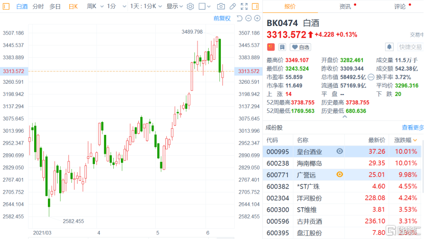Screen dimensions: 424x239
Task: Click BK0474 sector code title
Action: point(282,23)
